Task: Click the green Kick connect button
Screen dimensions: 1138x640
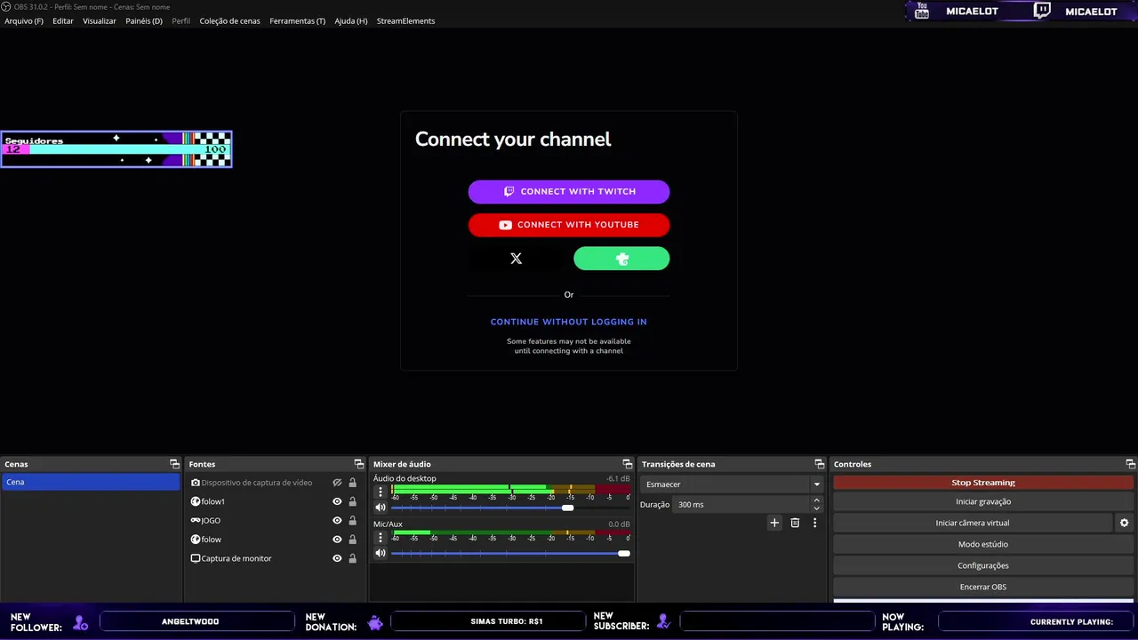Action: pyautogui.click(x=621, y=259)
